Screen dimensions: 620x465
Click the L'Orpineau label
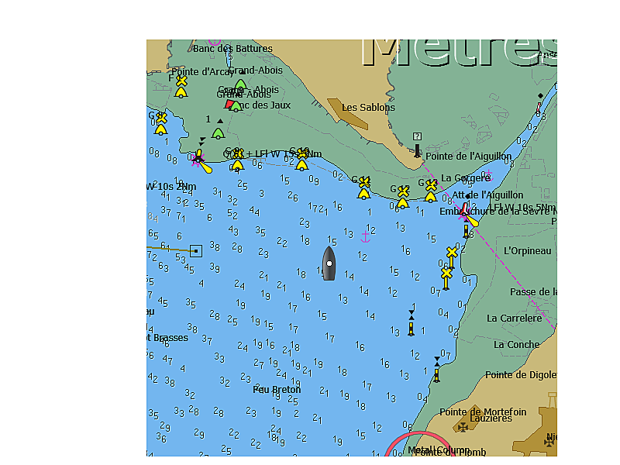[x=528, y=251]
